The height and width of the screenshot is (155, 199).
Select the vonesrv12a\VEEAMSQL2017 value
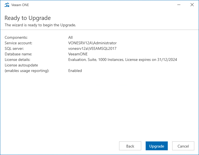(92, 48)
